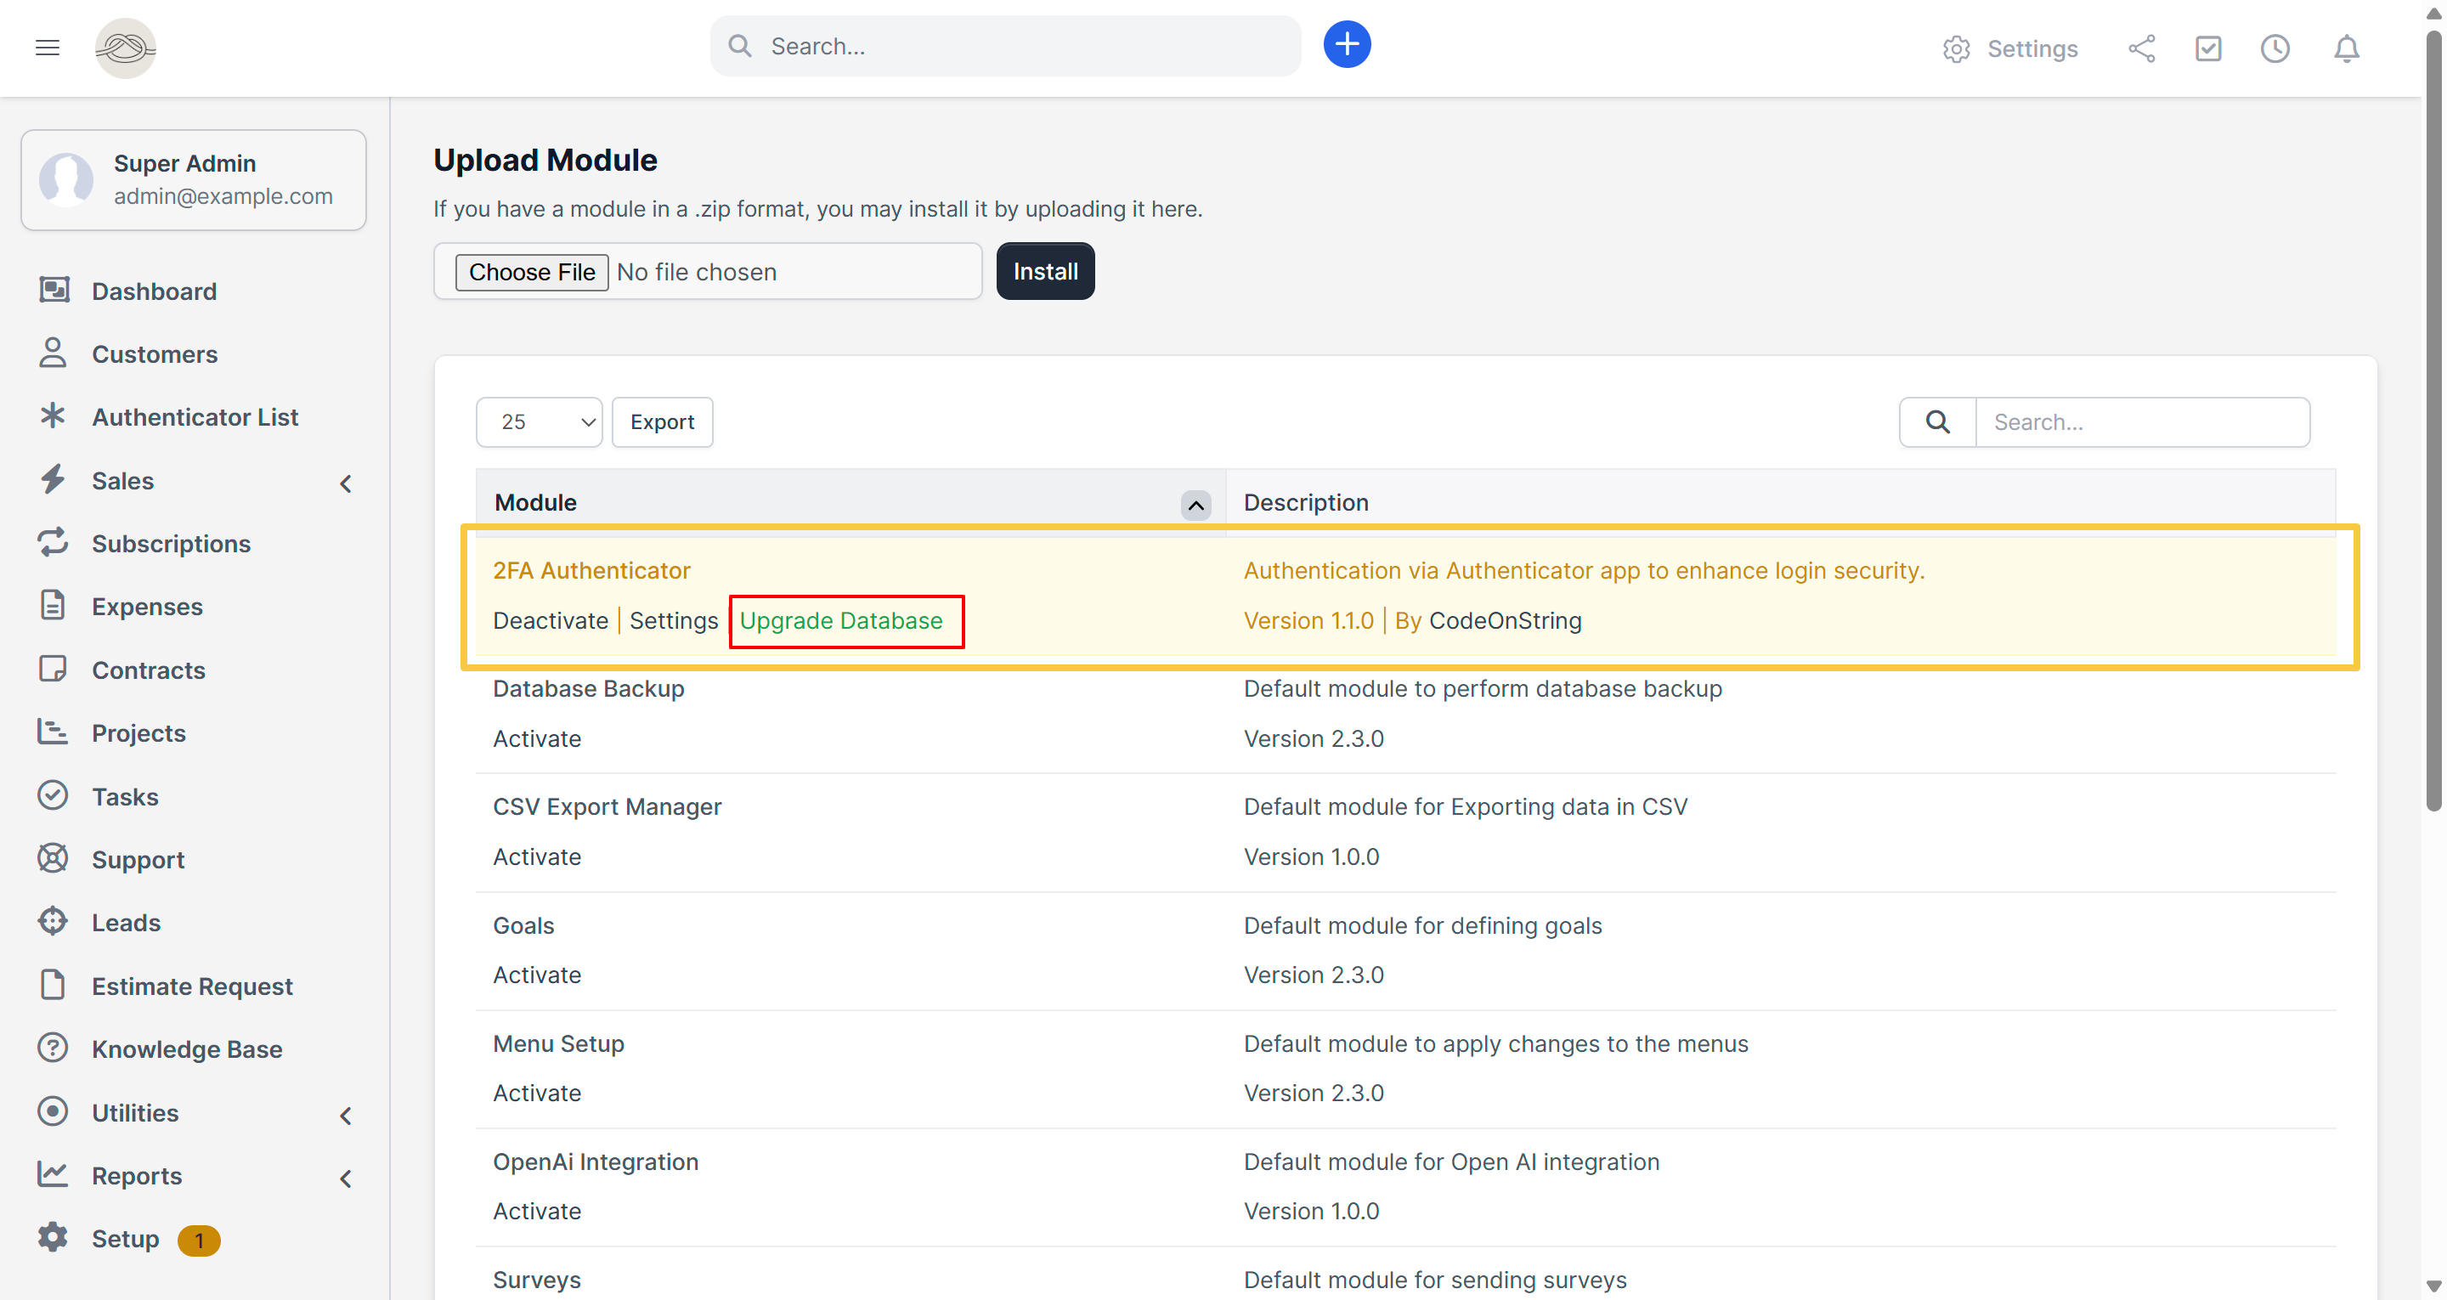
Task: Open the share icon in top bar
Action: (x=2141, y=48)
